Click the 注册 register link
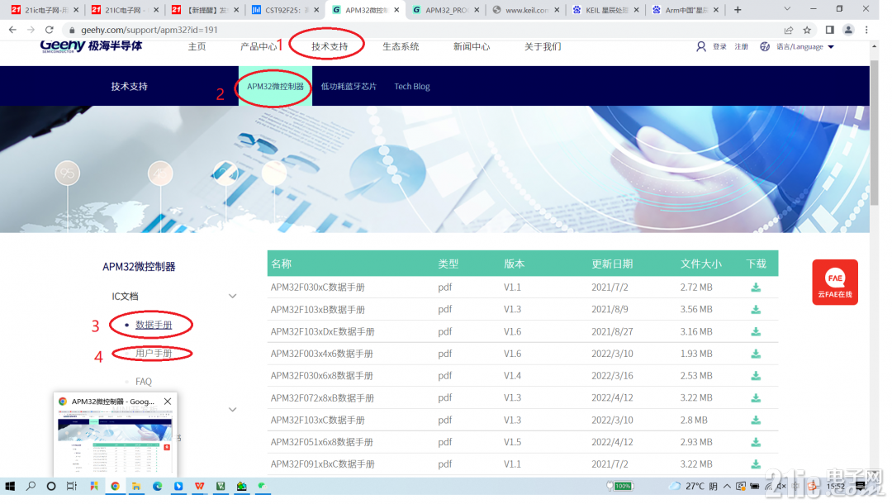 (741, 46)
